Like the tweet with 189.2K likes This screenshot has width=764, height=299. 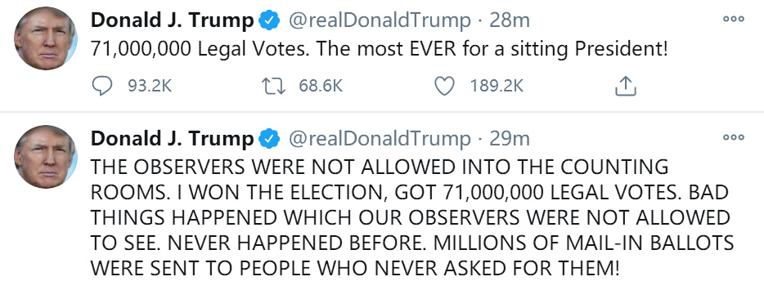coord(444,87)
